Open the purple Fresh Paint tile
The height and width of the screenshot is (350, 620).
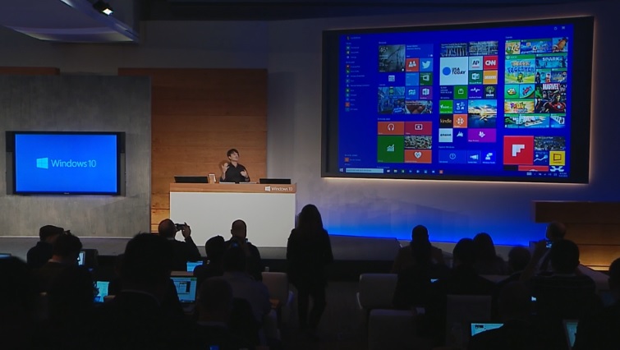coord(482,136)
